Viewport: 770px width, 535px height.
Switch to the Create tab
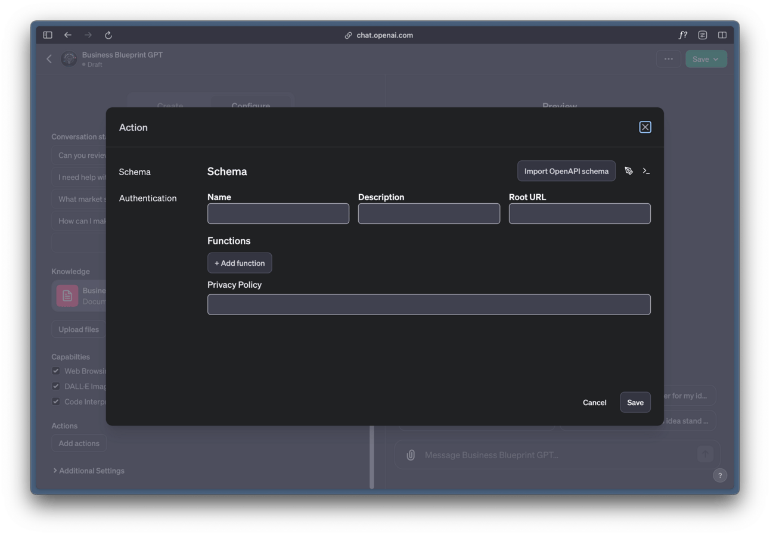click(x=170, y=105)
